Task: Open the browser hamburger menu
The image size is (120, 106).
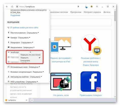Action: pos(97,7)
